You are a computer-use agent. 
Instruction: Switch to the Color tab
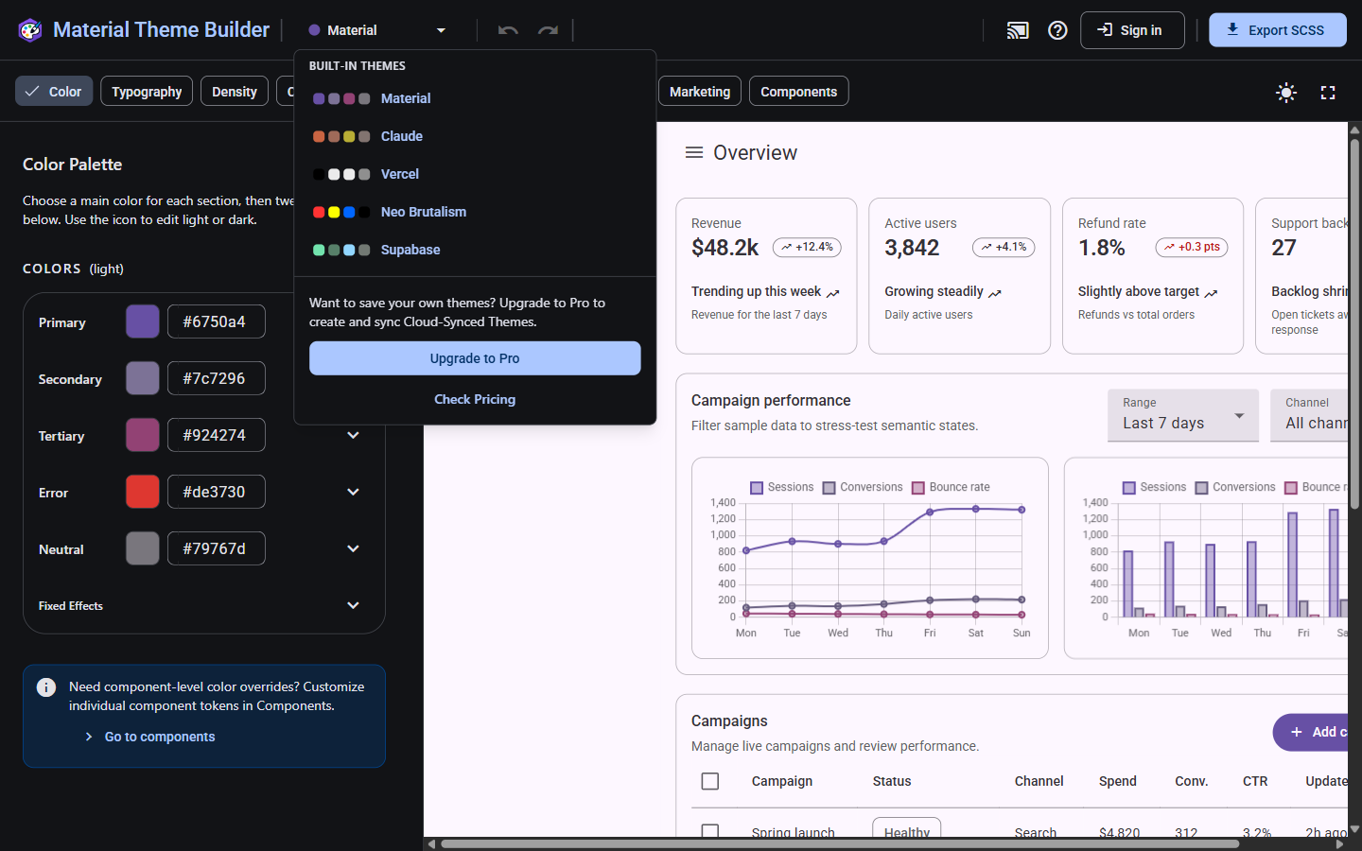pos(54,92)
